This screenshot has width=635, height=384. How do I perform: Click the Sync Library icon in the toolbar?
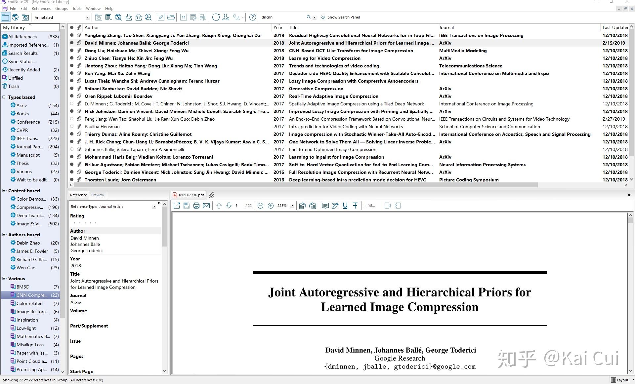click(216, 18)
